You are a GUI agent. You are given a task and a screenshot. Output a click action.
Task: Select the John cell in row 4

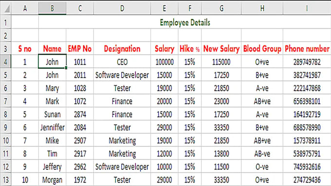52,62
